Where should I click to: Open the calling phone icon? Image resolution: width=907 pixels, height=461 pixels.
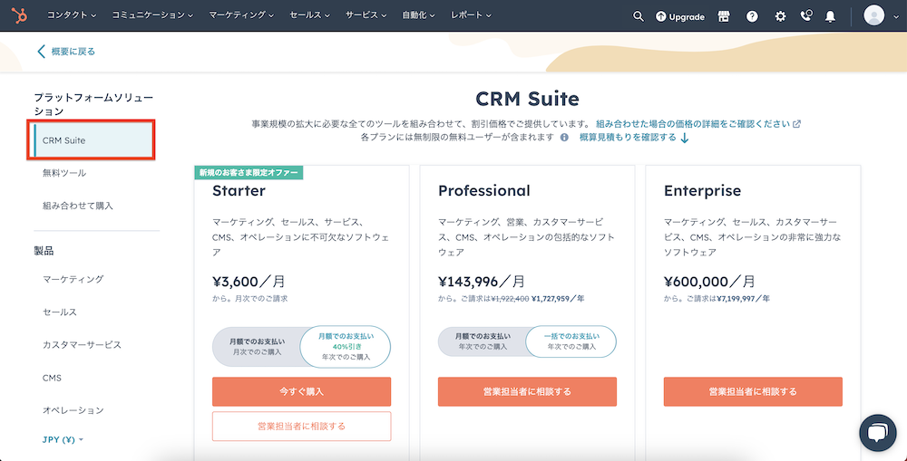coord(805,15)
